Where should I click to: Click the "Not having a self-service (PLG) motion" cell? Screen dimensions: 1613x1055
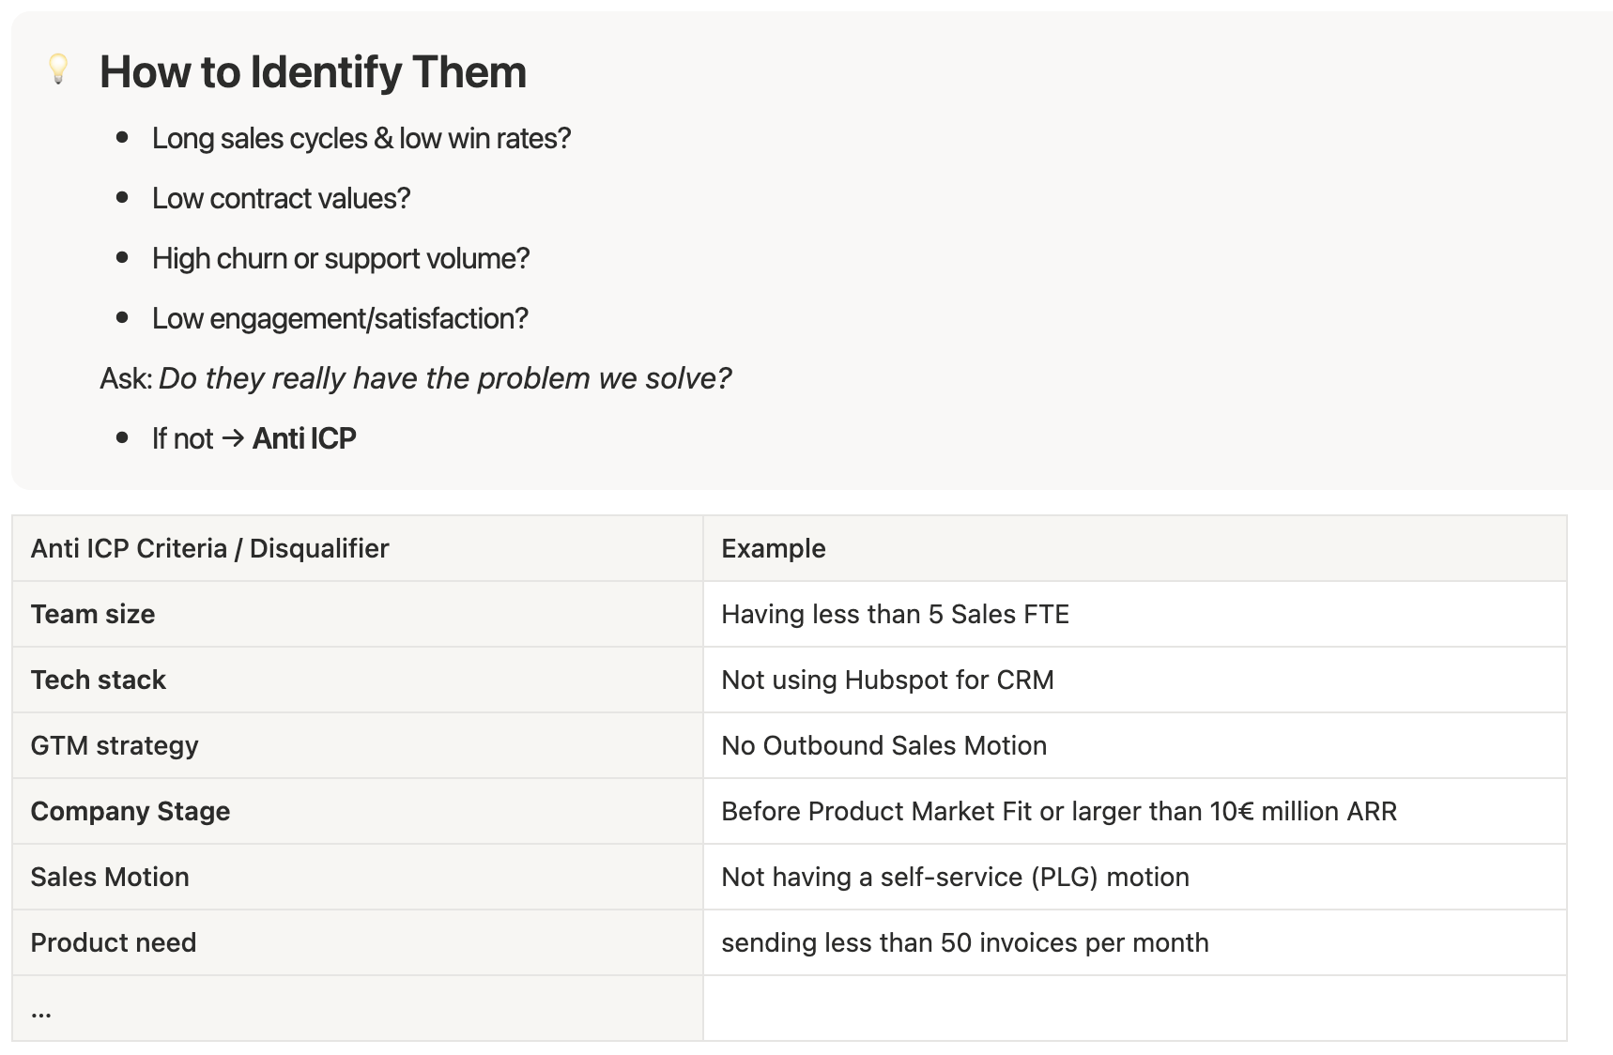click(955, 877)
